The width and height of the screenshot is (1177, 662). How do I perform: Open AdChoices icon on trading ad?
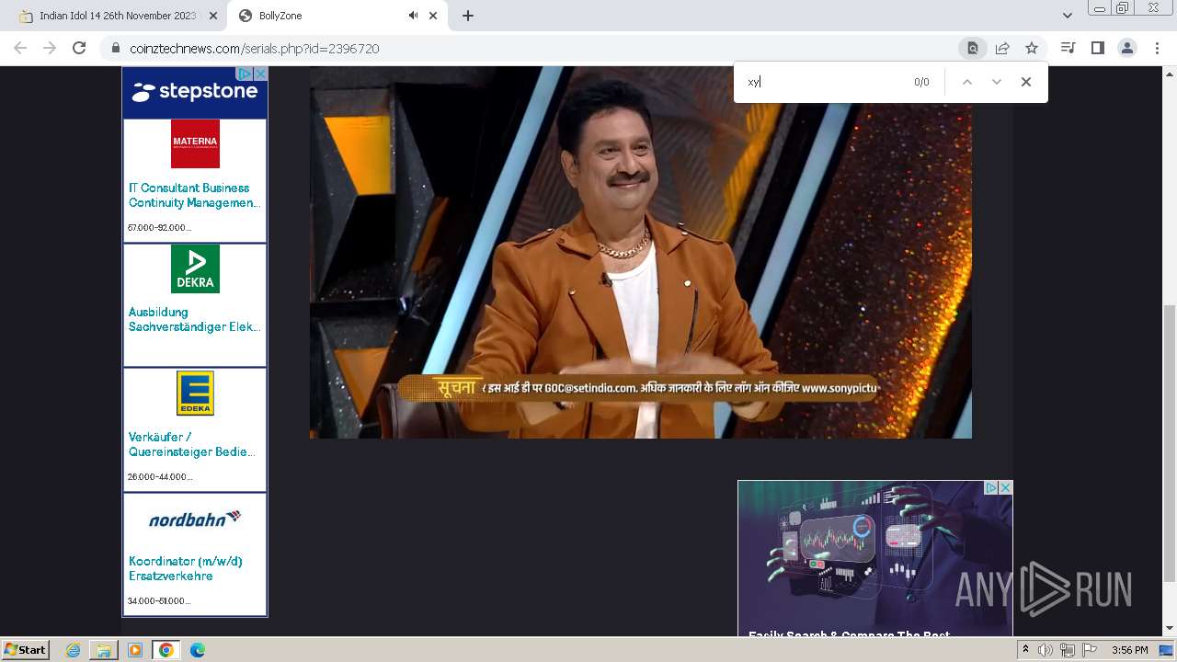coord(991,487)
